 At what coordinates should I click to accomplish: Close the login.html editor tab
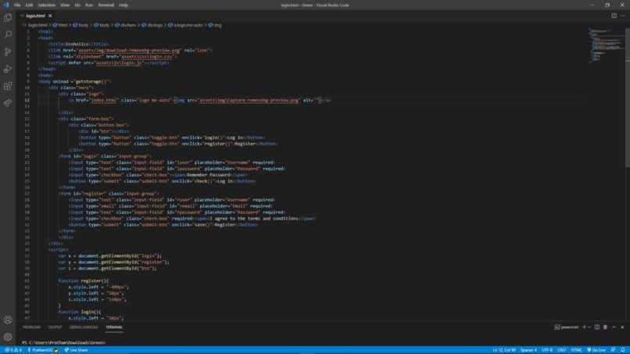tap(50, 16)
